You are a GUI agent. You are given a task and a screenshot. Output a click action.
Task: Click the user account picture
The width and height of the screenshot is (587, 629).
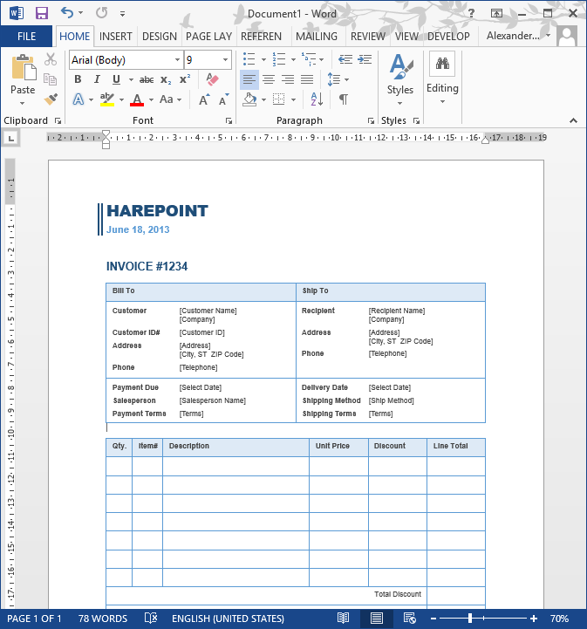567,36
